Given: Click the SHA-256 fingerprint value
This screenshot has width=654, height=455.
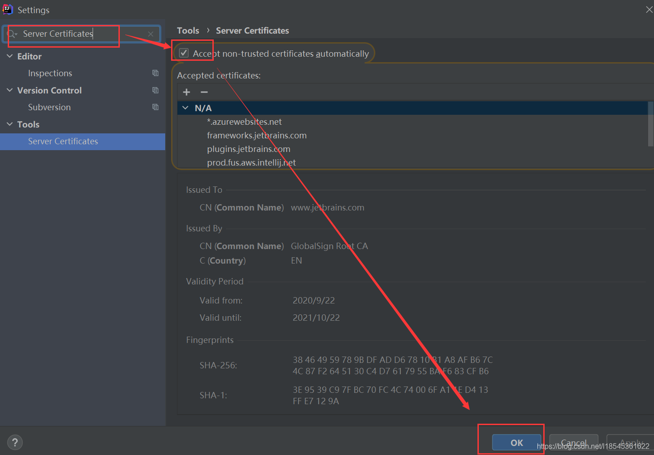Looking at the screenshot, I should [393, 365].
